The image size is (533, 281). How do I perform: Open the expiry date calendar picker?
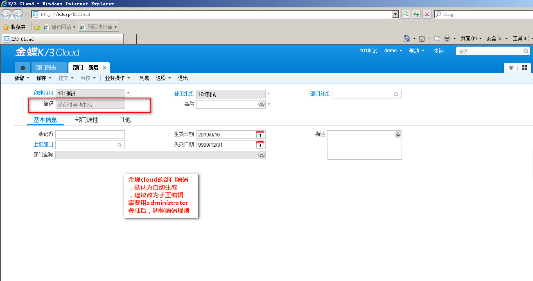(x=260, y=145)
